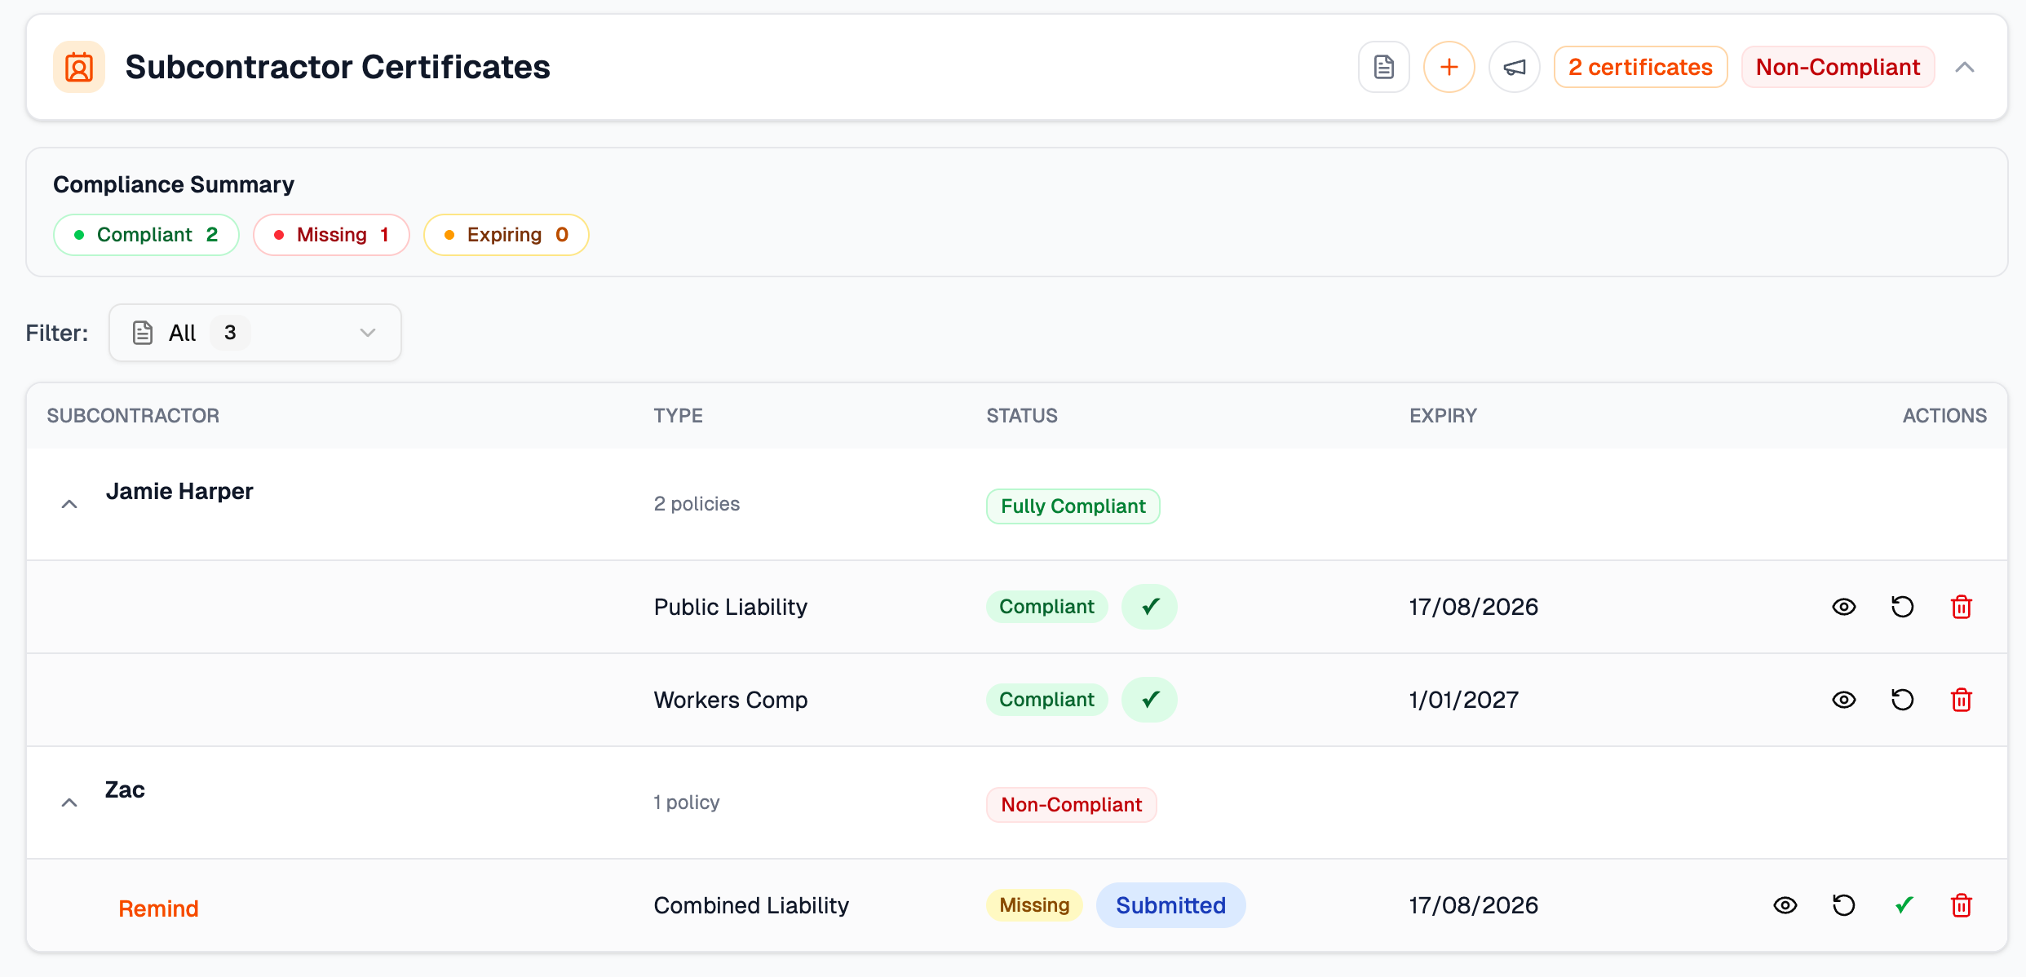
Task: Click refresh icon on Public Liability row
Action: pyautogui.click(x=1902, y=607)
